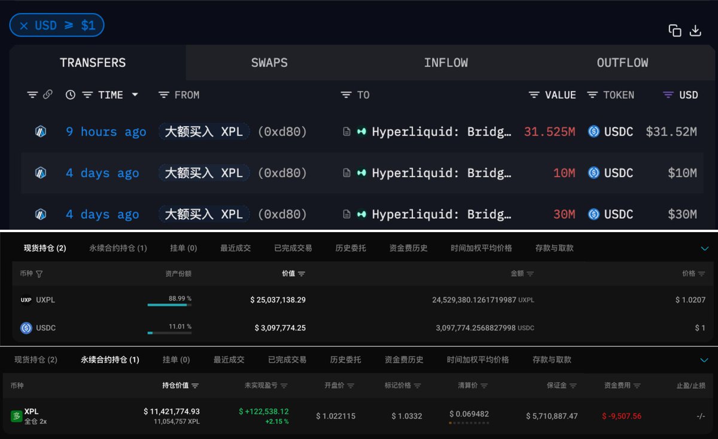The width and height of the screenshot is (718, 439).
Task: Click contract document icon in the $30M row
Action: click(347, 214)
